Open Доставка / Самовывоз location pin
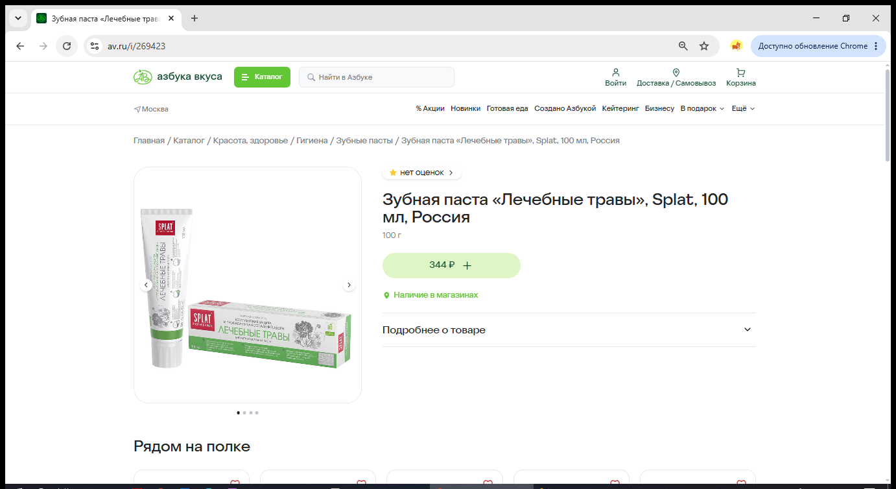This screenshot has height=489, width=896. coord(676,77)
